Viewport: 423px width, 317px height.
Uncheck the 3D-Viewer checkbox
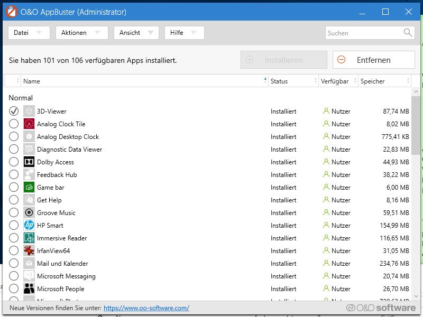14,111
